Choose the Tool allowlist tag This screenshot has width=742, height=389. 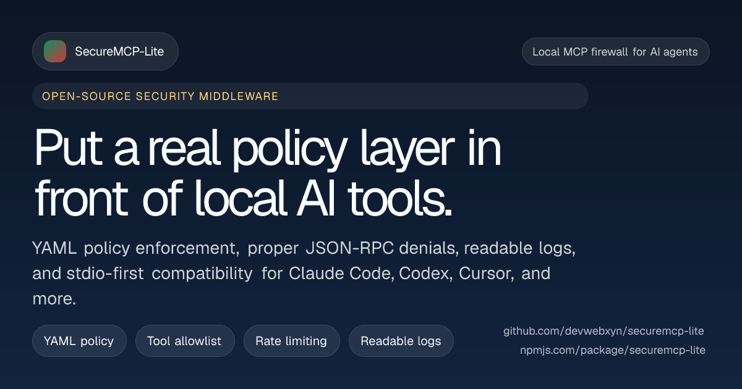click(x=184, y=341)
